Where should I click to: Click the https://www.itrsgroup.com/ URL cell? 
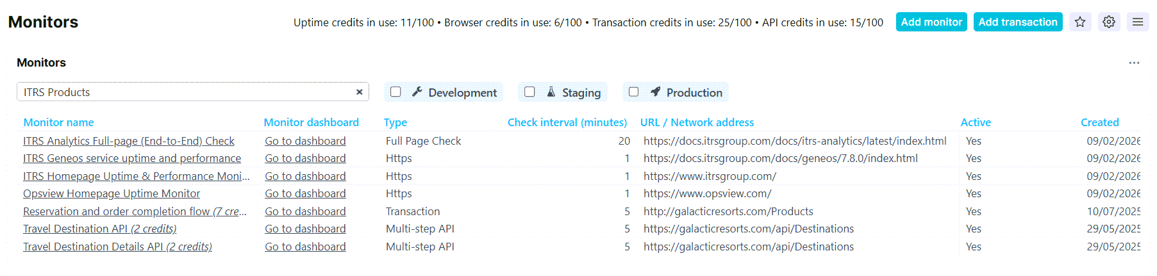click(710, 176)
